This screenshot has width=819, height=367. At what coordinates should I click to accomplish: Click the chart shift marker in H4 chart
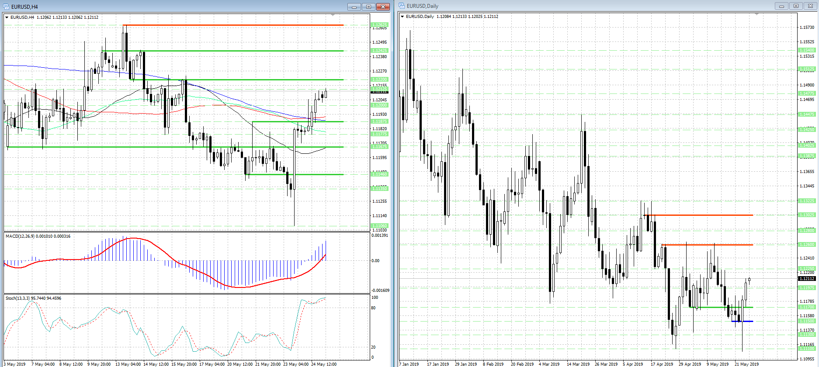click(333, 15)
